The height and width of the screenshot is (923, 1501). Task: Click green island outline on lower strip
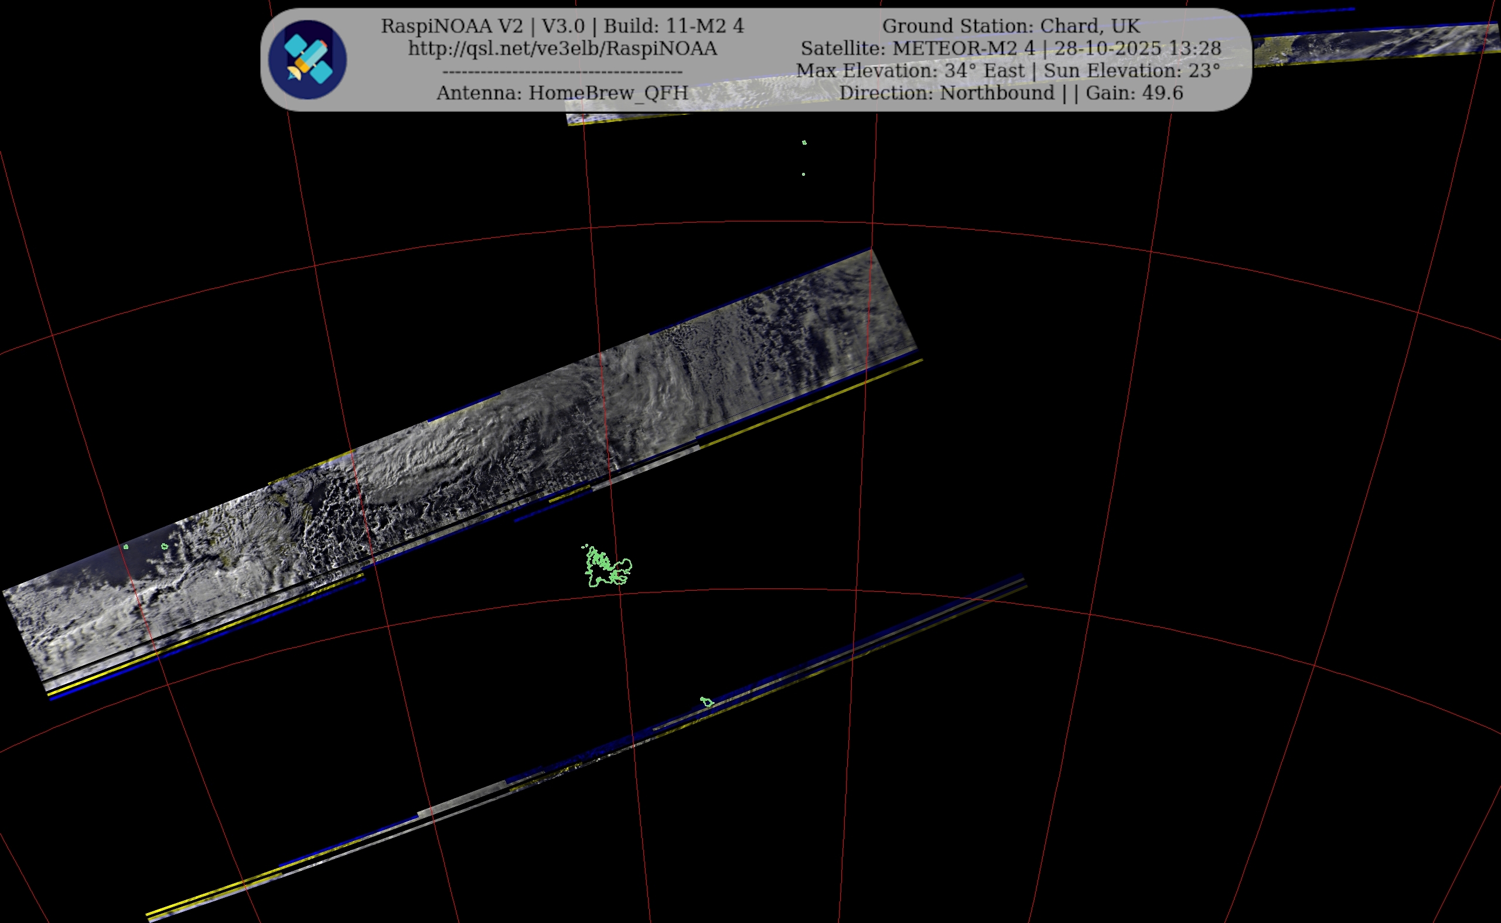coord(707,702)
